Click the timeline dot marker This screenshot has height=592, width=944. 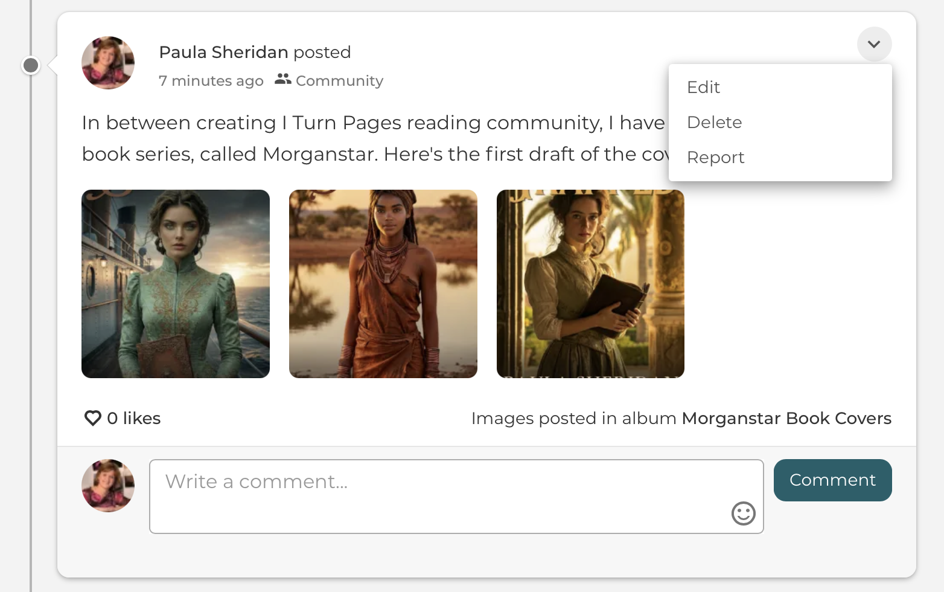click(x=31, y=65)
